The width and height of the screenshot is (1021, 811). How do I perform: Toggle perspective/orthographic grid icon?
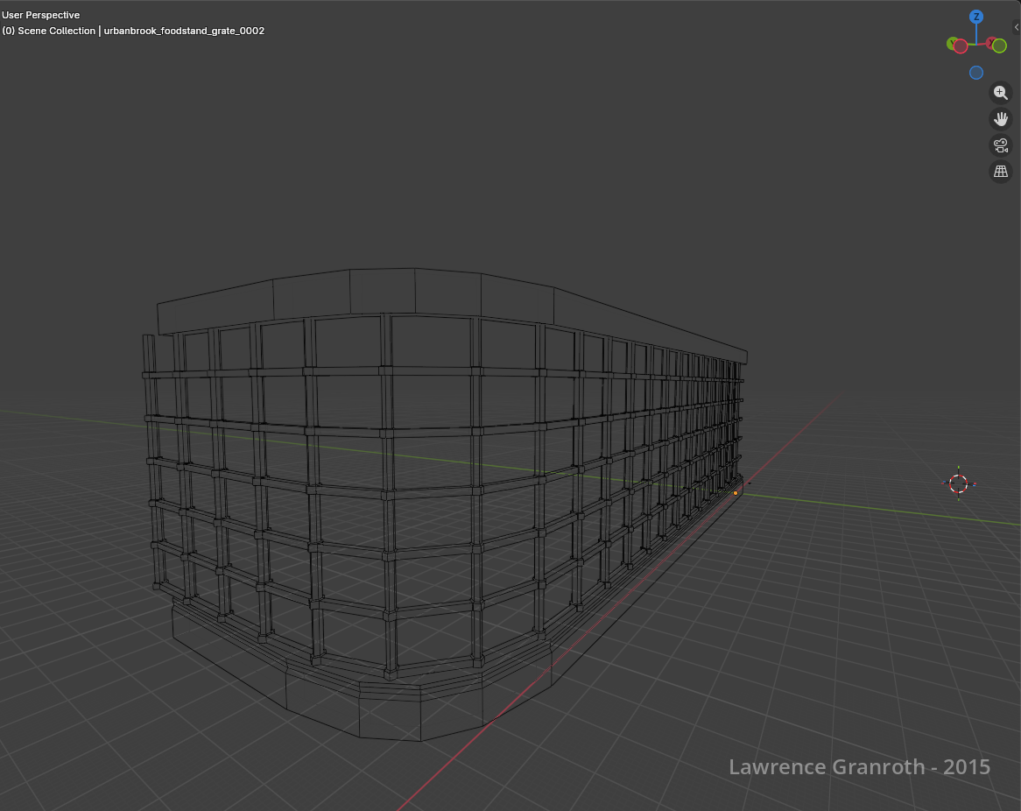click(x=1000, y=172)
